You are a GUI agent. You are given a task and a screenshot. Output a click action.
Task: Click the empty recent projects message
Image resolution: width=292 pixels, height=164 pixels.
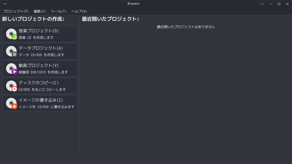[x=186, y=27]
